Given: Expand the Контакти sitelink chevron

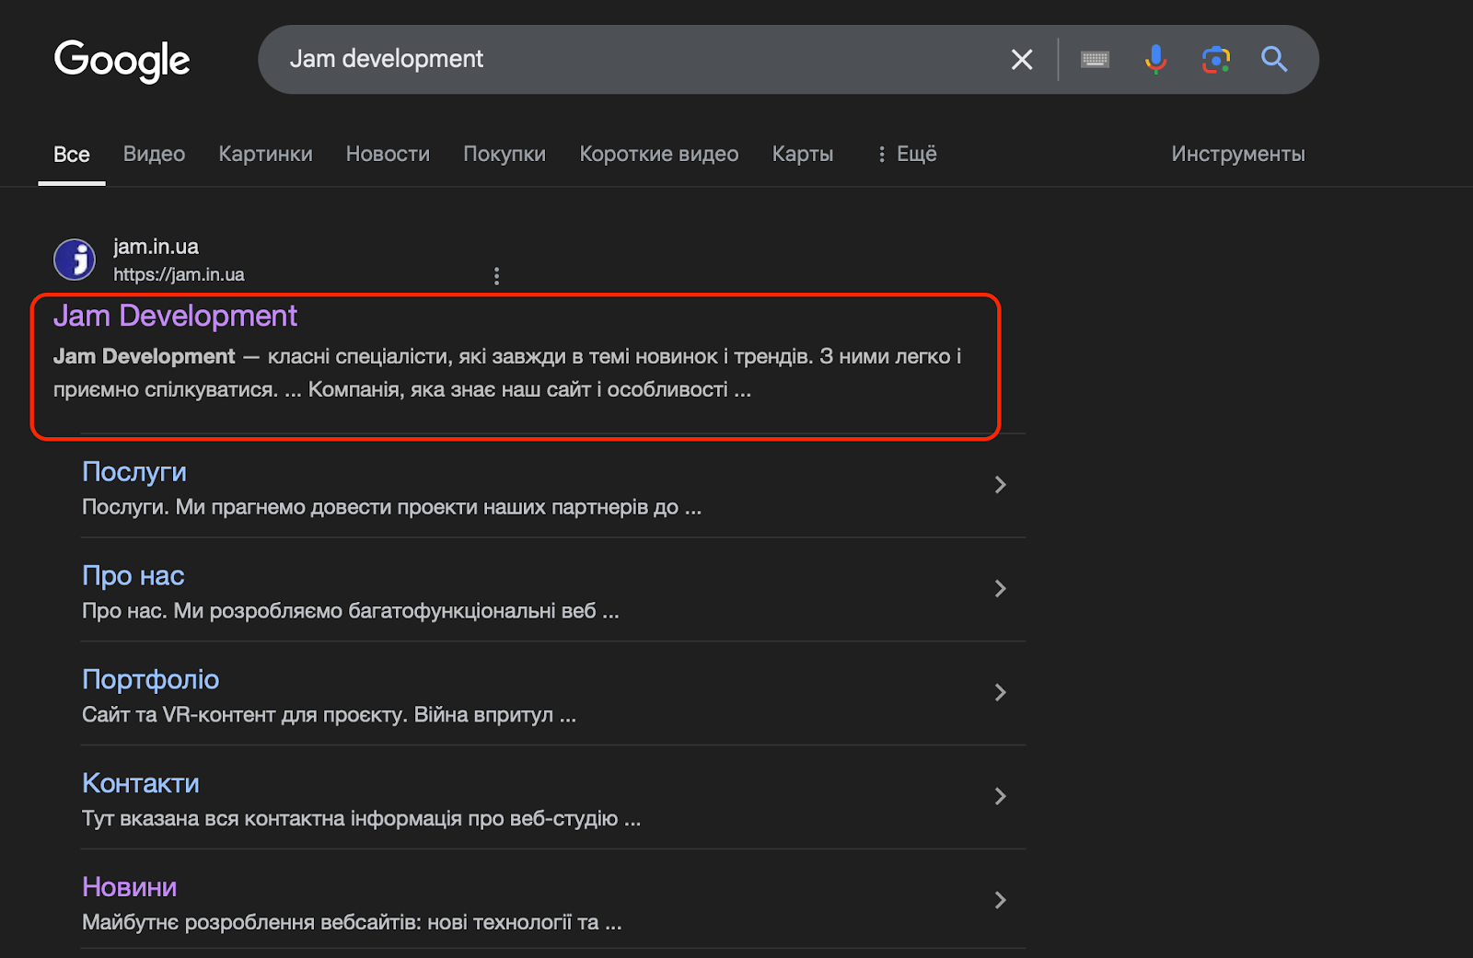Looking at the screenshot, I should 1001,797.
